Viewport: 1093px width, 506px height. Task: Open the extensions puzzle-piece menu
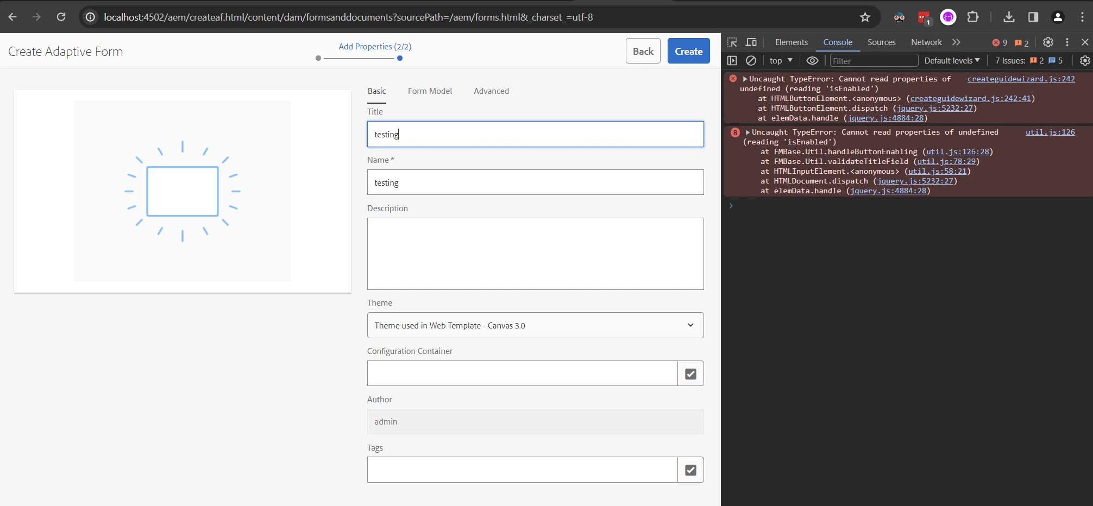[x=973, y=17]
